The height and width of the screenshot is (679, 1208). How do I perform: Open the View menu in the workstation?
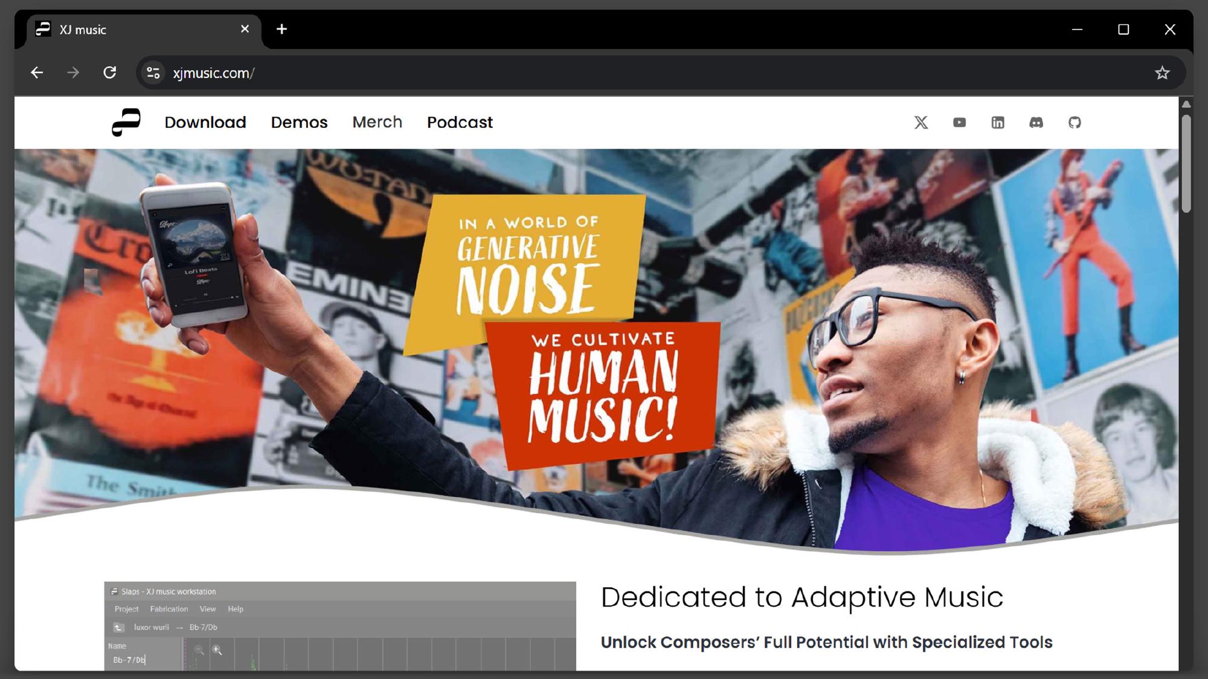[x=207, y=609]
